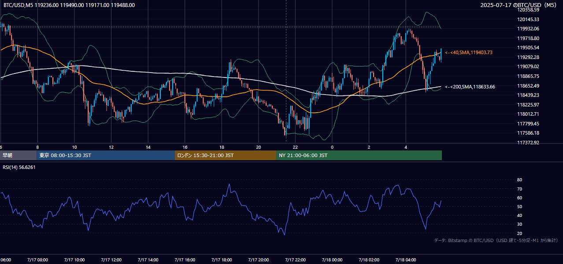Click the Bitstamp data source note
The height and width of the screenshot is (264, 563).
[x=496, y=241]
